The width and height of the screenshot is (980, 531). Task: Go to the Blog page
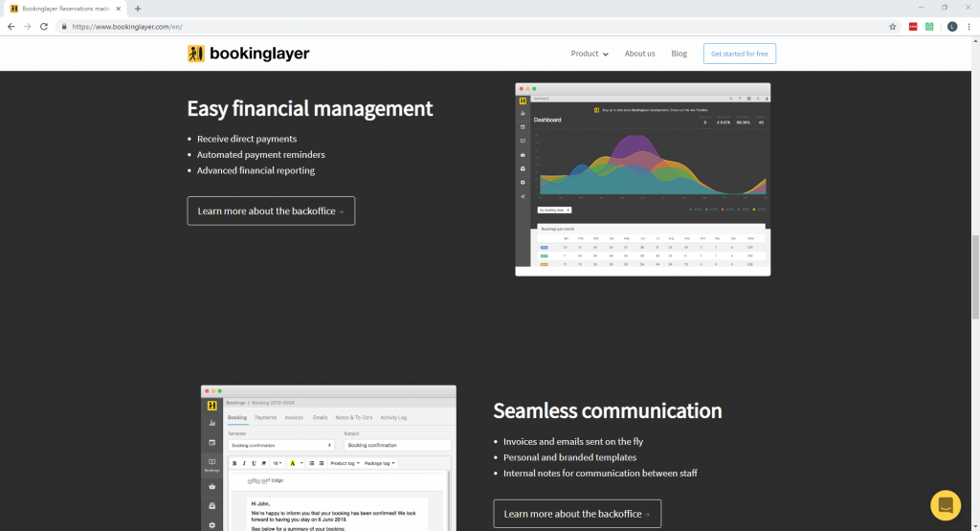coord(679,54)
